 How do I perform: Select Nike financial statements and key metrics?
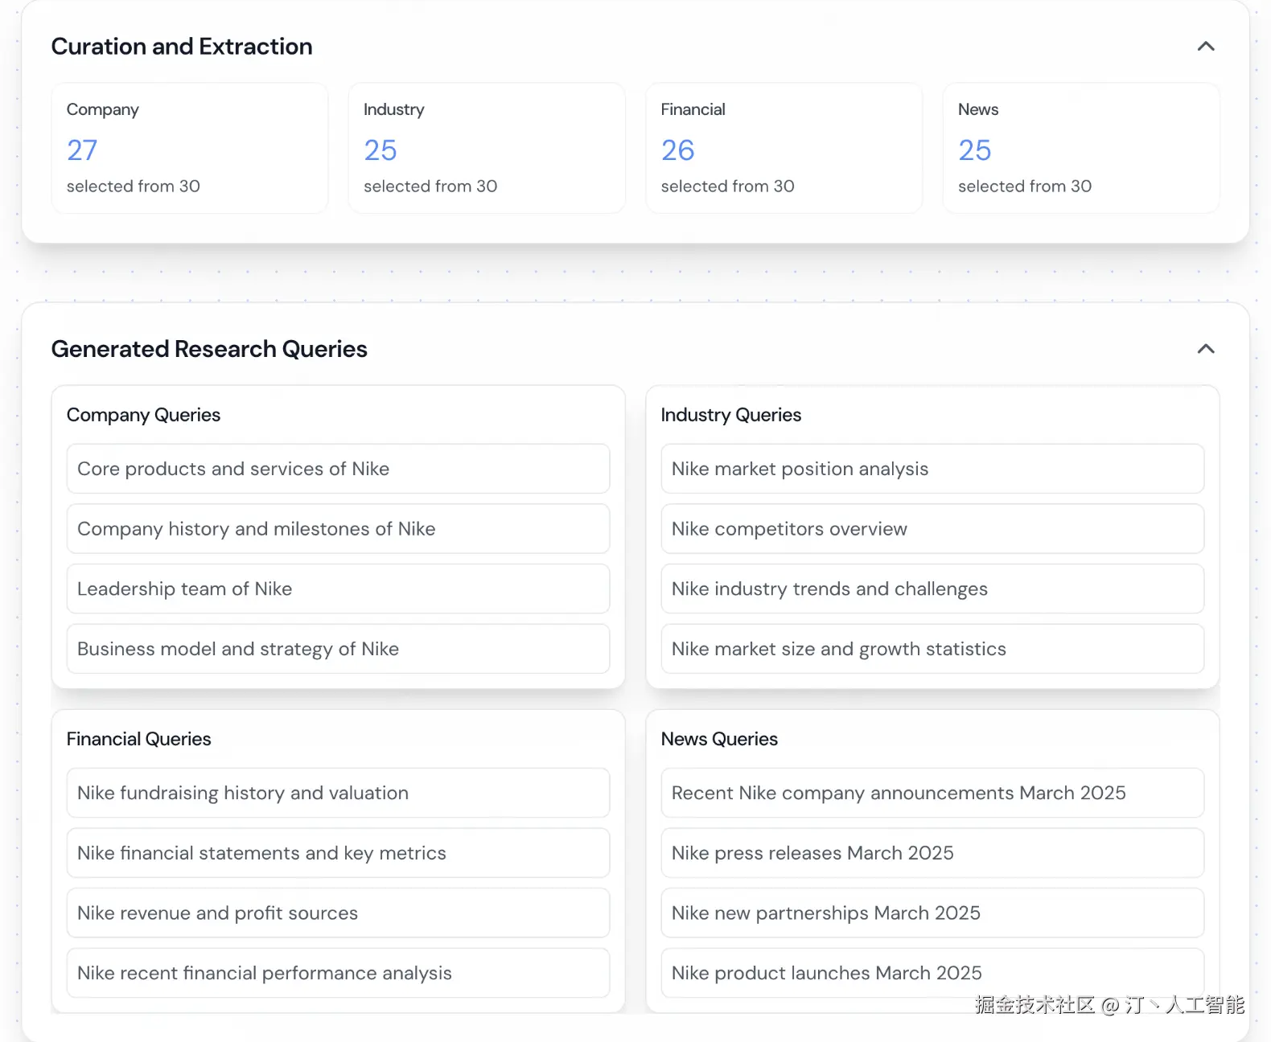click(338, 853)
